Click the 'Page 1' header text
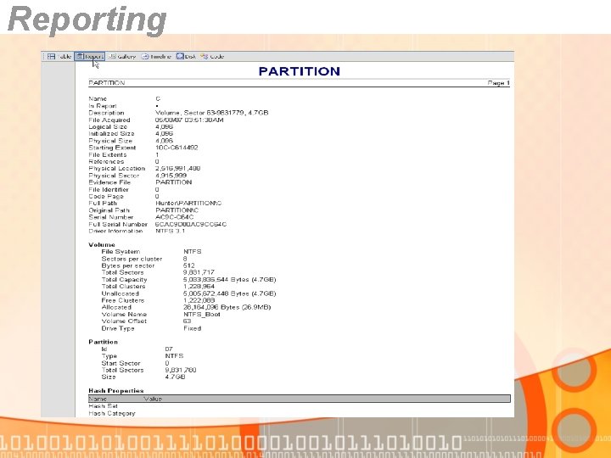Viewport: 611px width, 458px height. (498, 83)
